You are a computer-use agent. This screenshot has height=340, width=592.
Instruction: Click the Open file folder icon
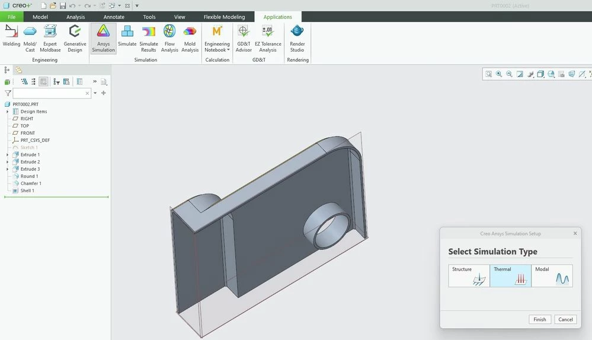(53, 6)
